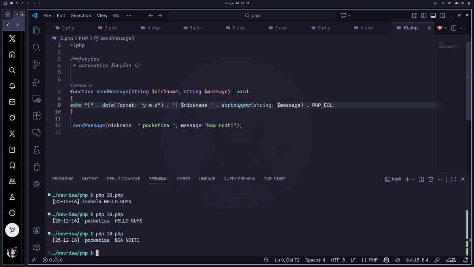474x267 pixels.
Task: Open the Extensions view
Action: tap(36, 116)
